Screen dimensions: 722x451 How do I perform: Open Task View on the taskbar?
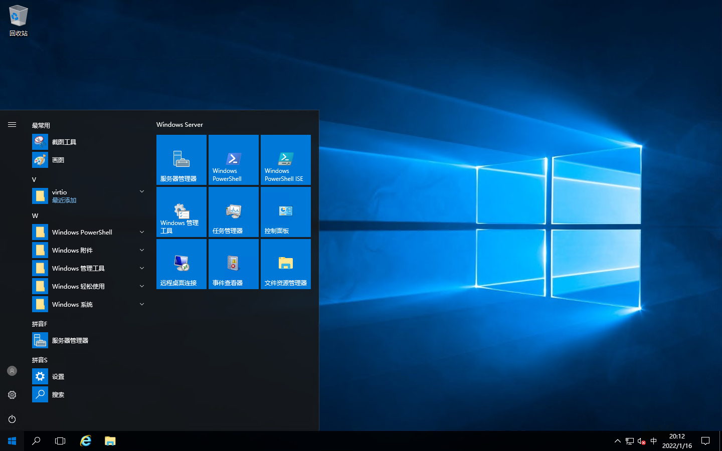(60, 441)
